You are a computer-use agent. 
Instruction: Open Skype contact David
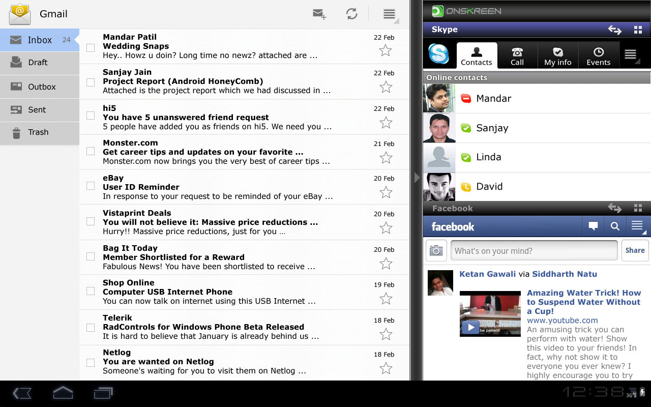537,187
